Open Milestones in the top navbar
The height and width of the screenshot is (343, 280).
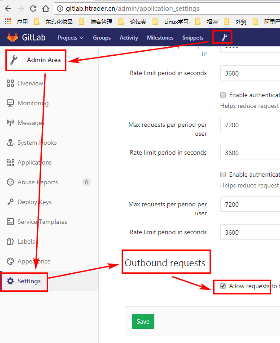(160, 38)
